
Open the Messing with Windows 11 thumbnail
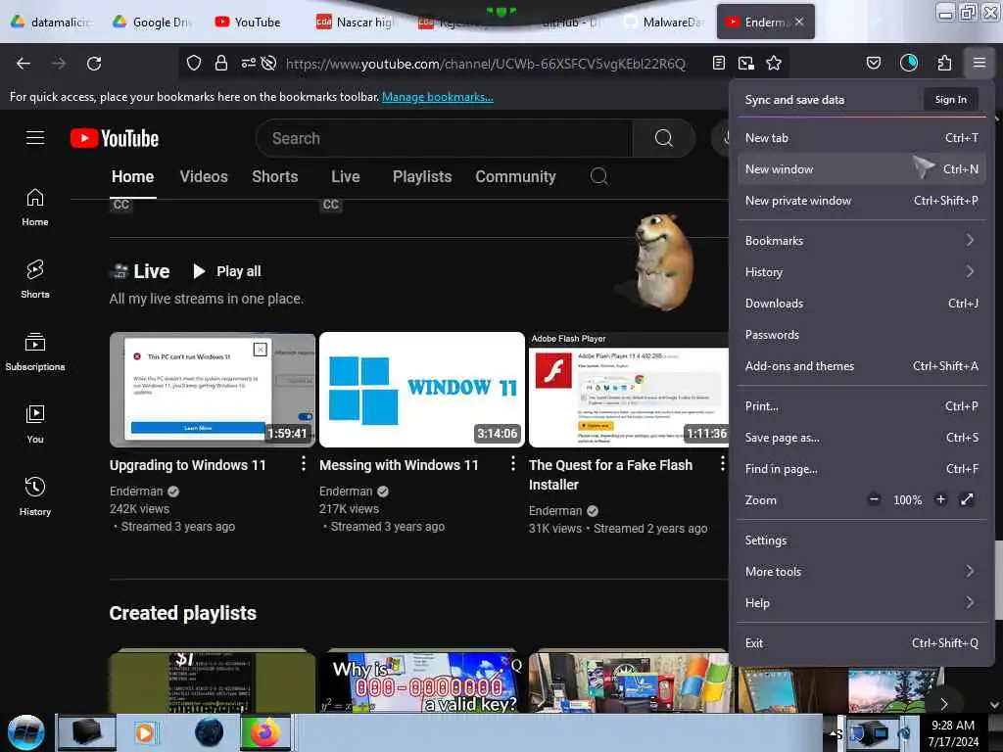coord(422,390)
